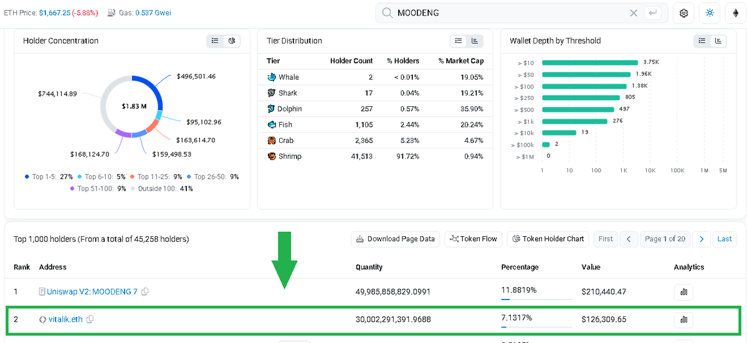Click the Shark tier icon
The image size is (747, 343).
[x=272, y=93]
